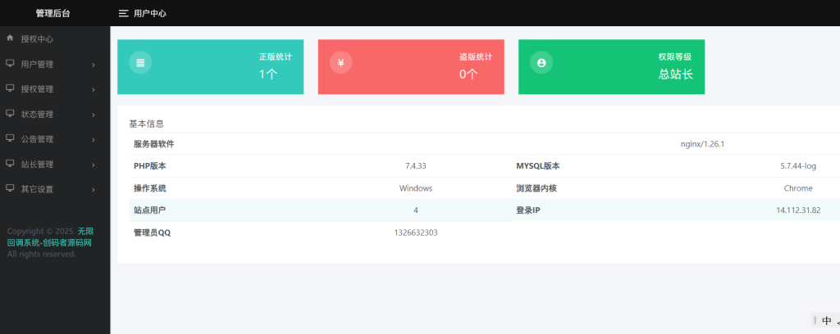Select 授权中心 label in the sidebar

(37, 38)
